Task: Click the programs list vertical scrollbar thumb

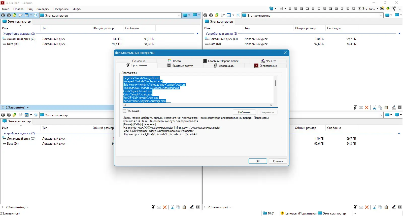Action: [276, 83]
